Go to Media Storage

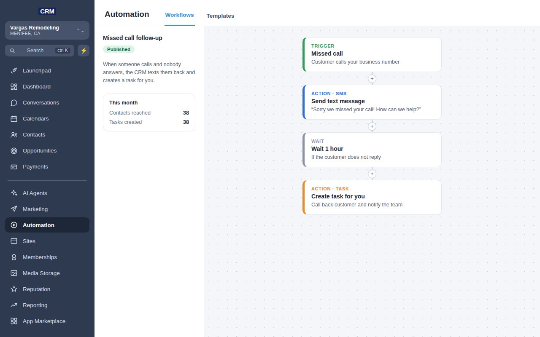tap(47, 273)
